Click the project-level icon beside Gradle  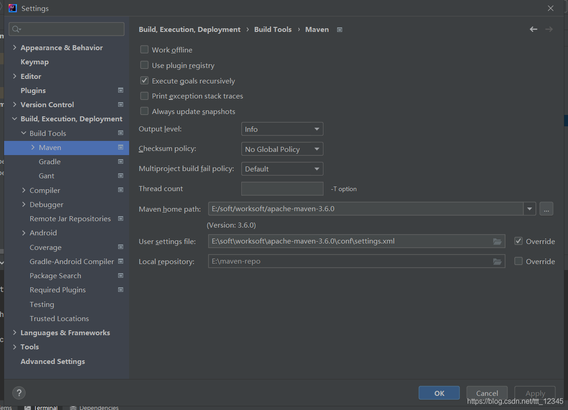pyautogui.click(x=120, y=161)
